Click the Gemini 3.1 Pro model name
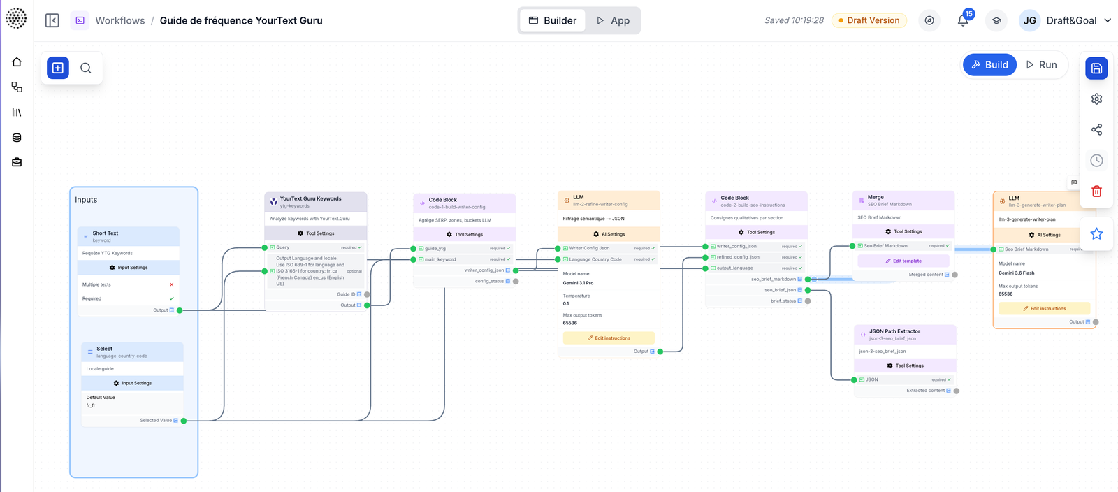The height and width of the screenshot is (492, 1118). (x=578, y=283)
